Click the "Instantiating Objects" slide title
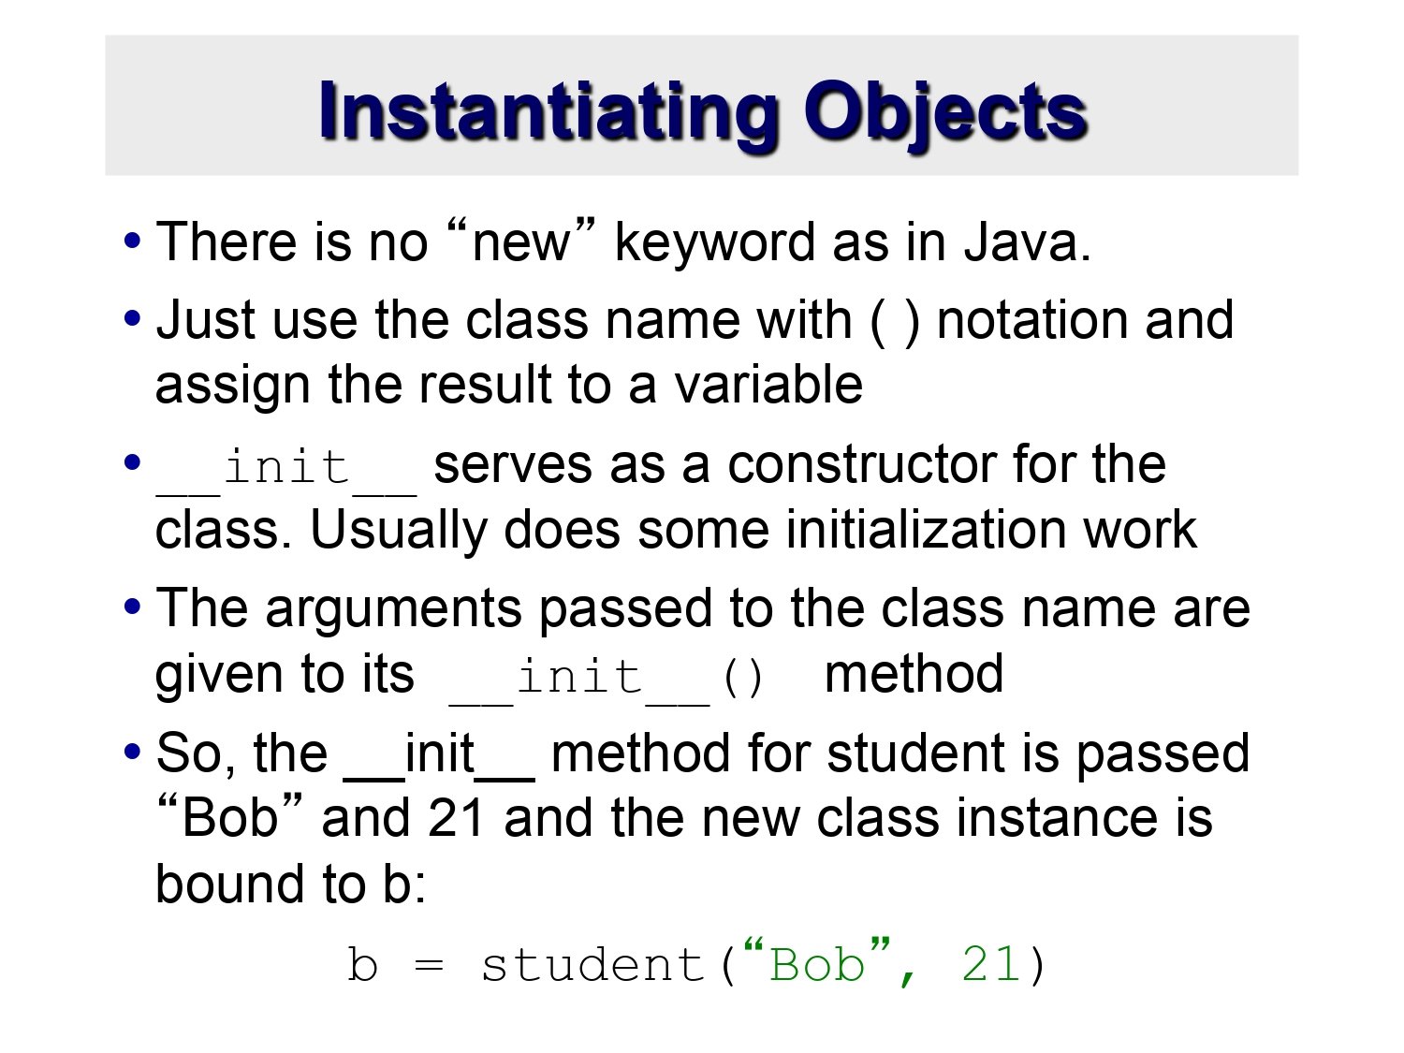Image resolution: width=1404 pixels, height=1053 pixels. (x=702, y=112)
